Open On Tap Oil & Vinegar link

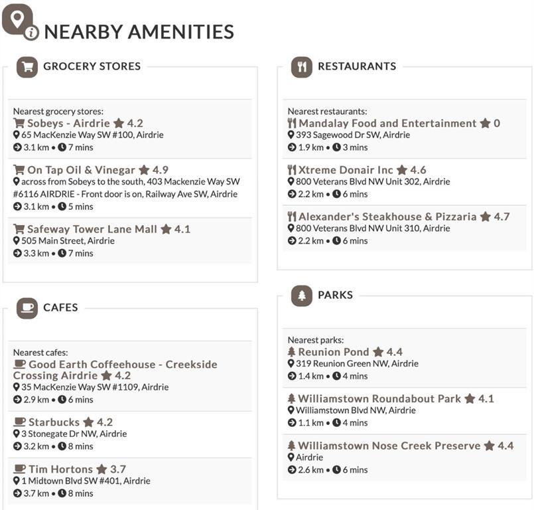81,170
